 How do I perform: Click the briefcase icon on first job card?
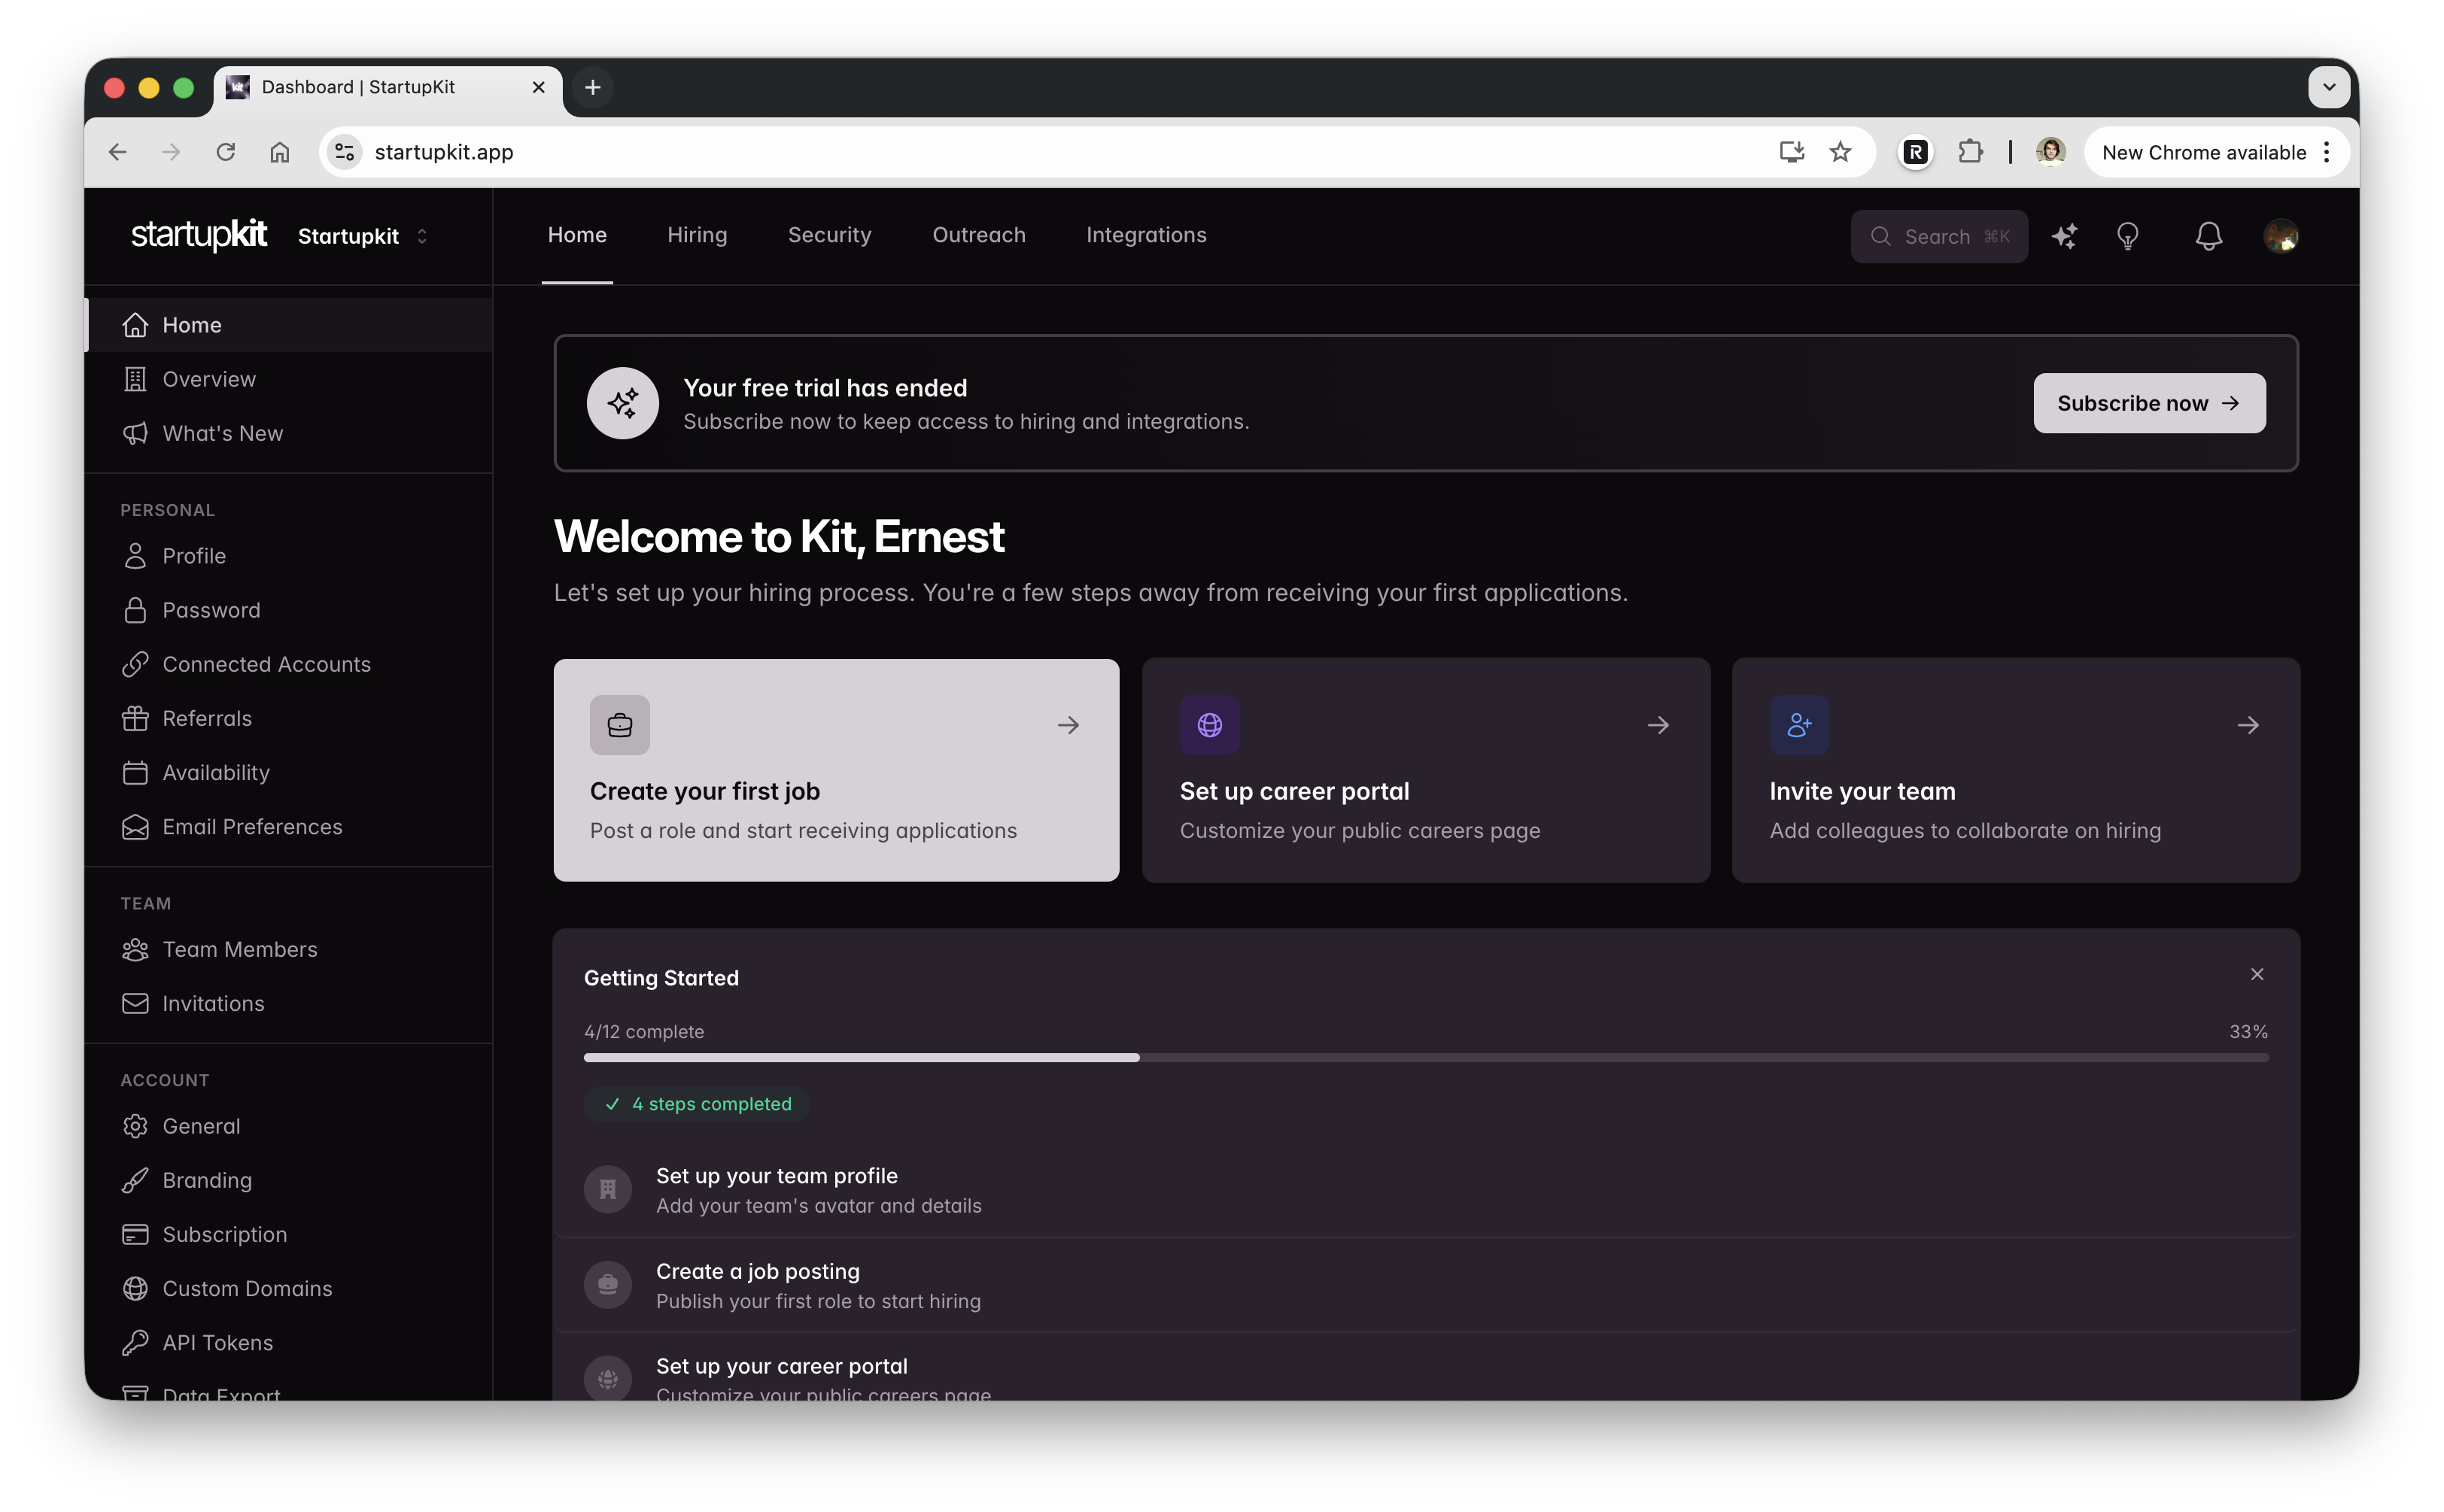click(x=619, y=725)
